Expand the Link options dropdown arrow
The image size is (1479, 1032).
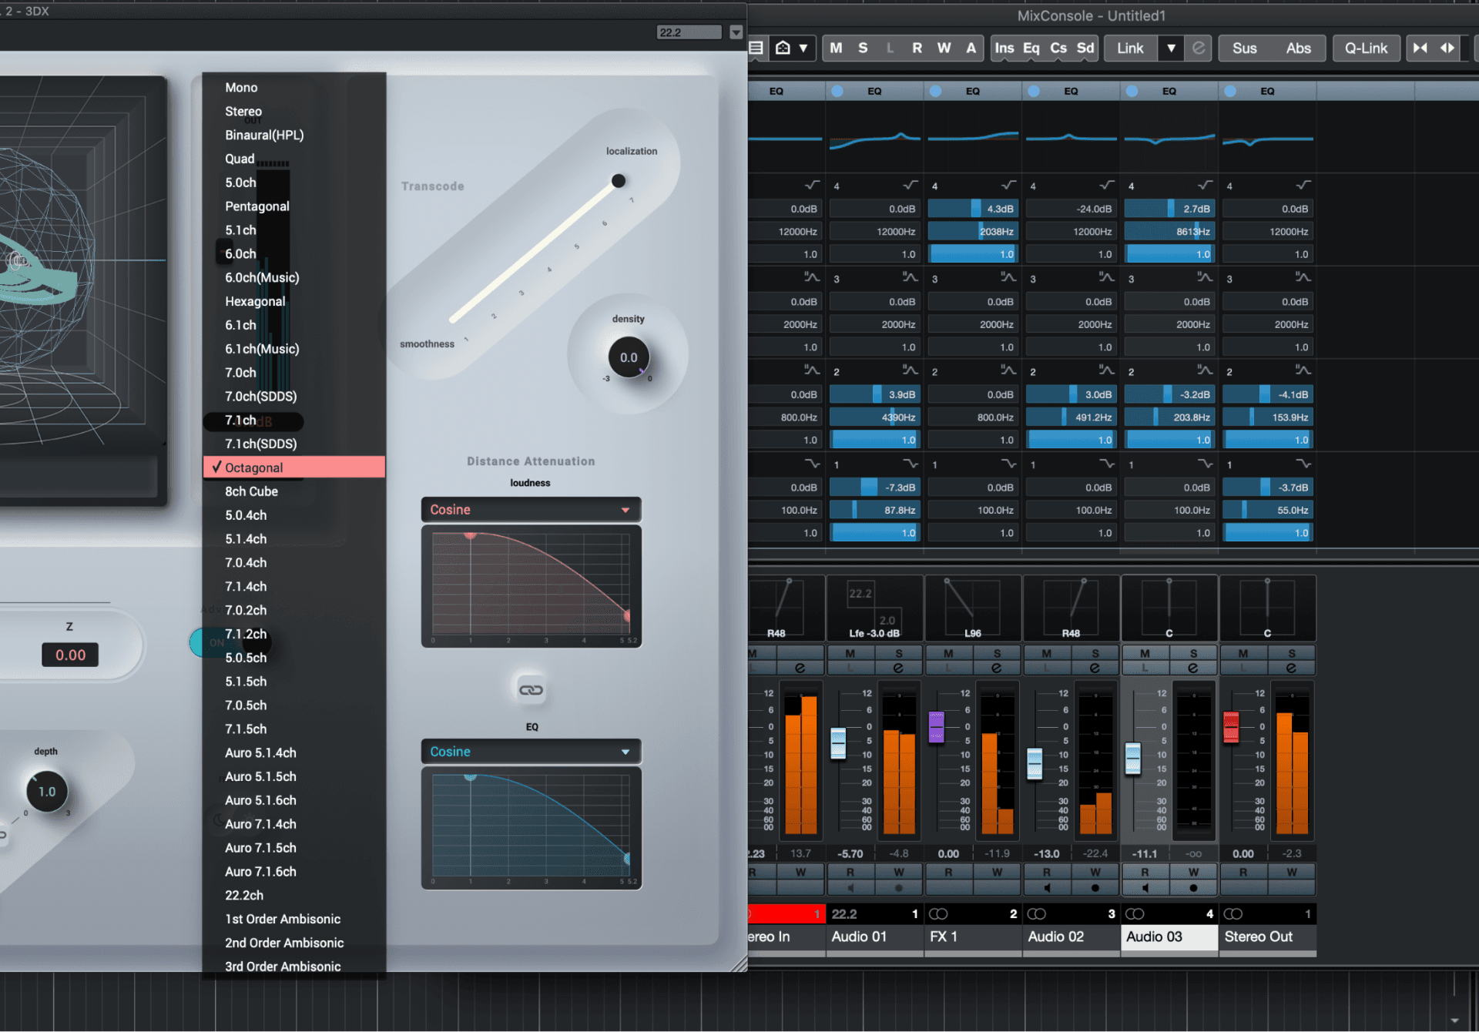1171,48
